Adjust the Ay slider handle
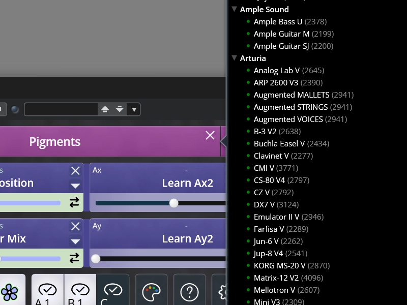This screenshot has height=305, width=407. point(96,259)
